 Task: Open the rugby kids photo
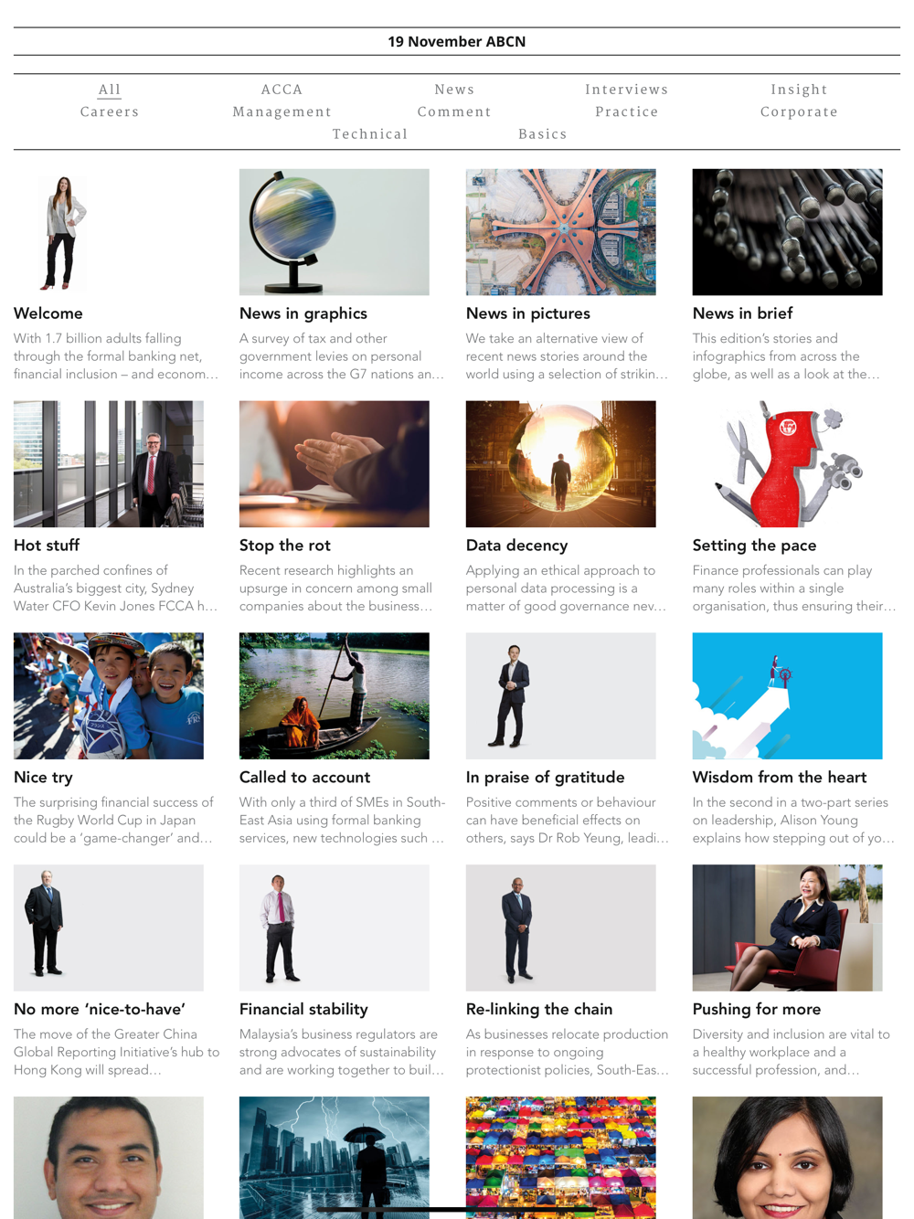click(109, 696)
